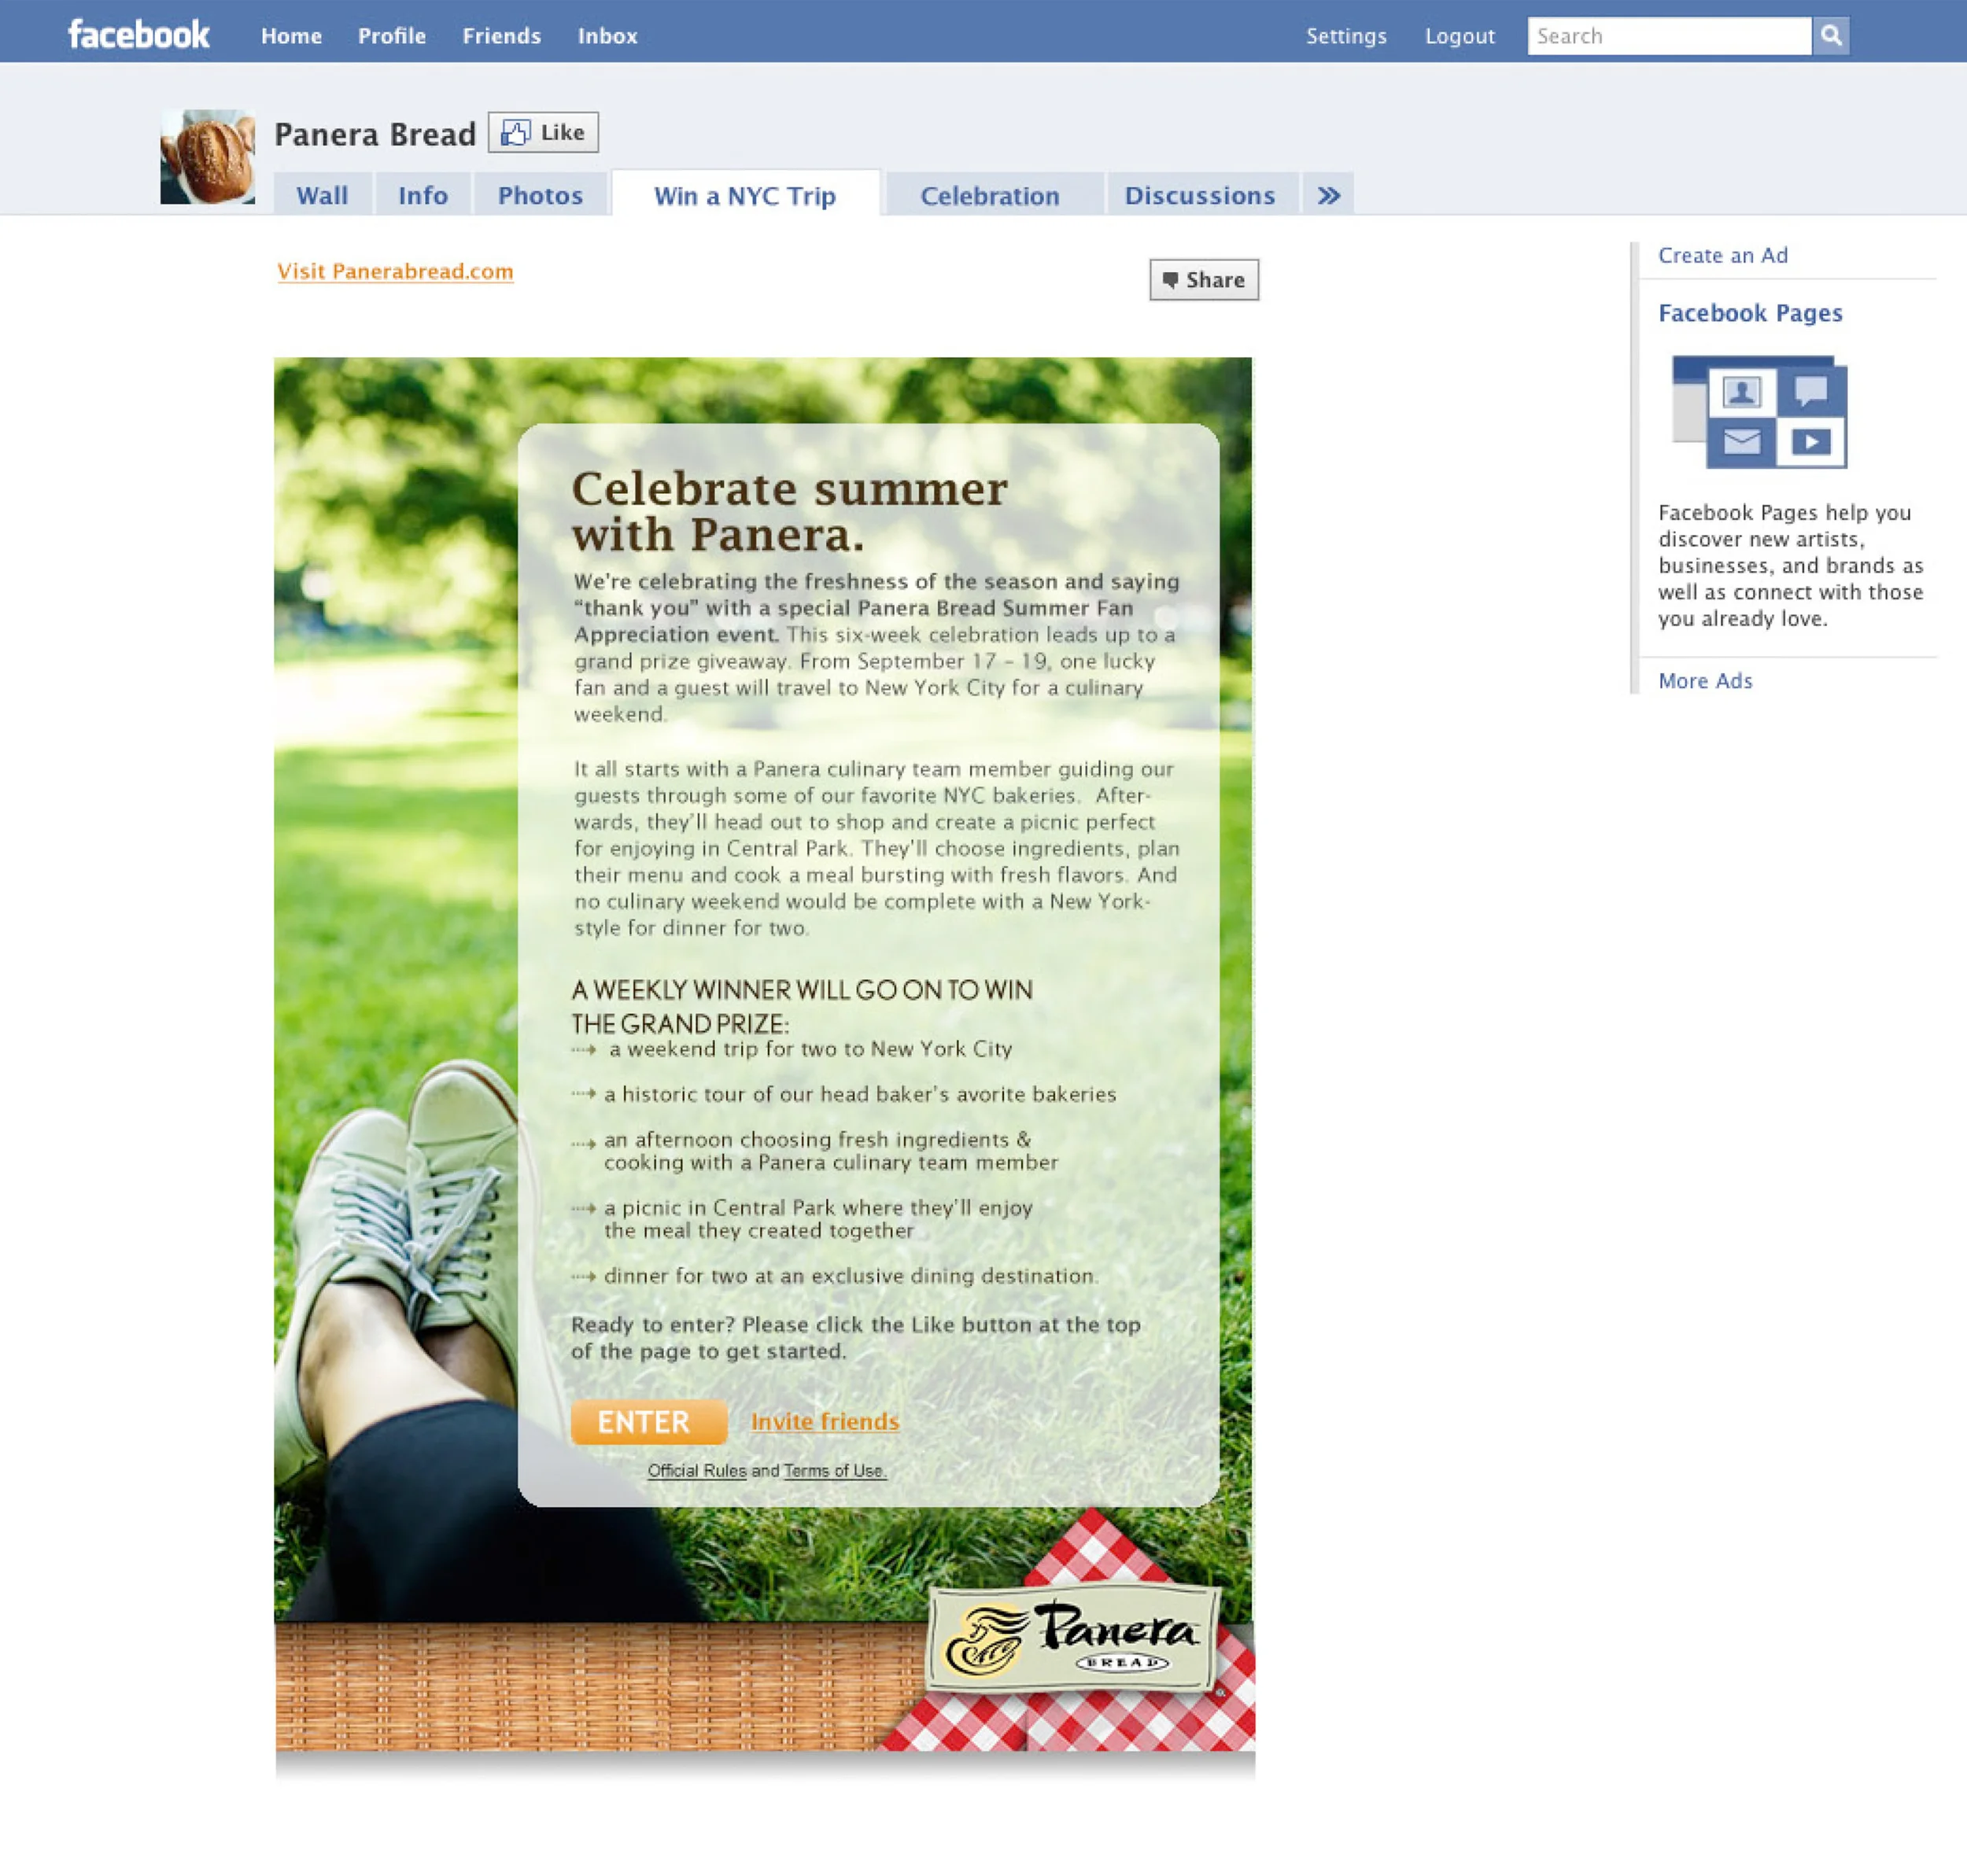Open the Terms of Use link

836,1471
